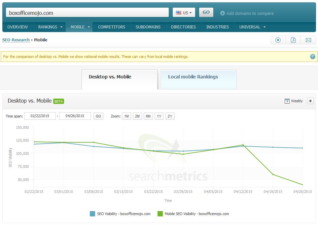This screenshot has height=226, width=318.
Task: Click the Weekly calendar icon
Action: (287, 101)
